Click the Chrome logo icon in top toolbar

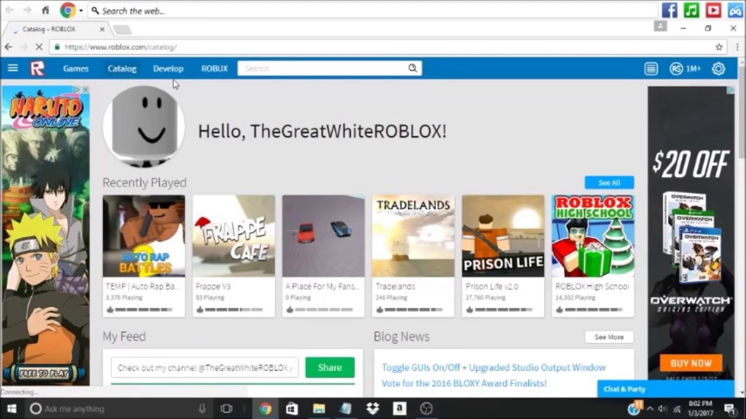(x=68, y=10)
